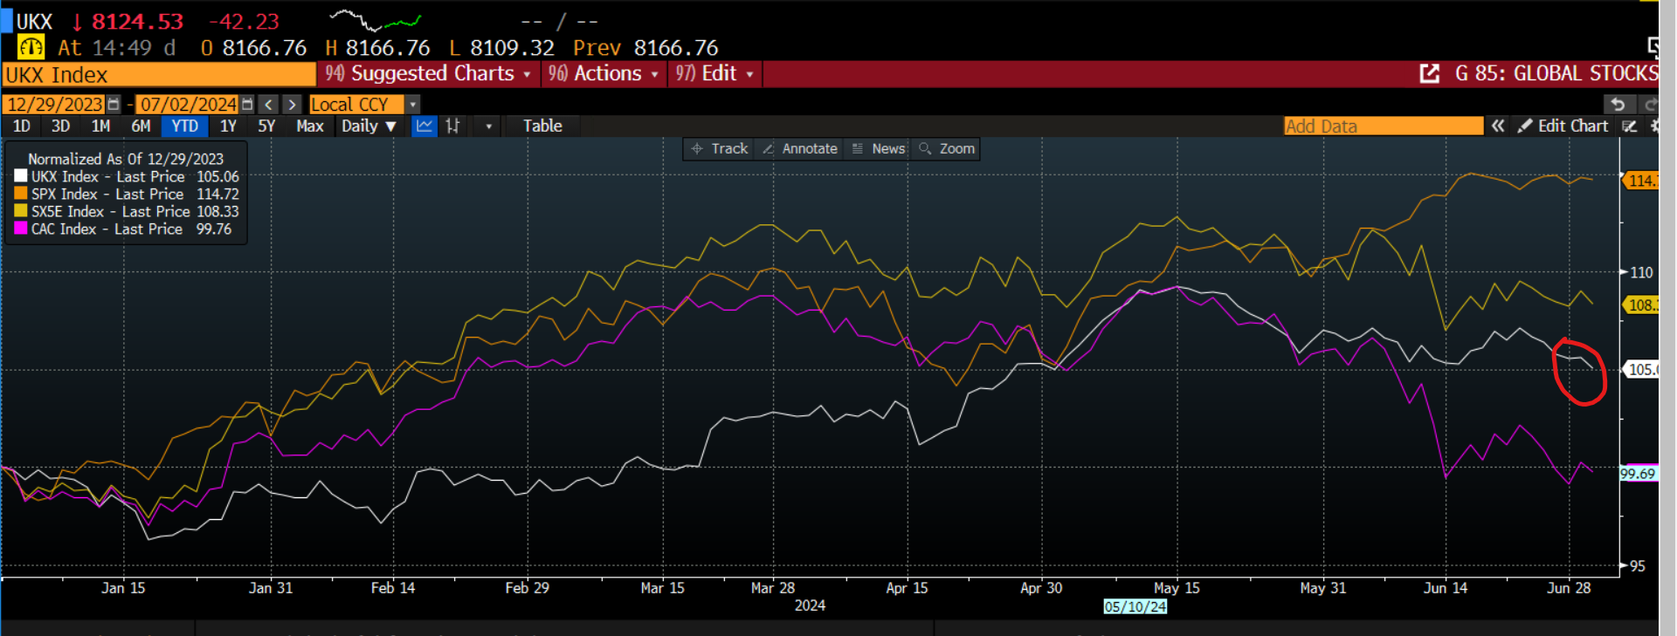Select the 6M time range tab
1677x636 pixels.
click(141, 127)
